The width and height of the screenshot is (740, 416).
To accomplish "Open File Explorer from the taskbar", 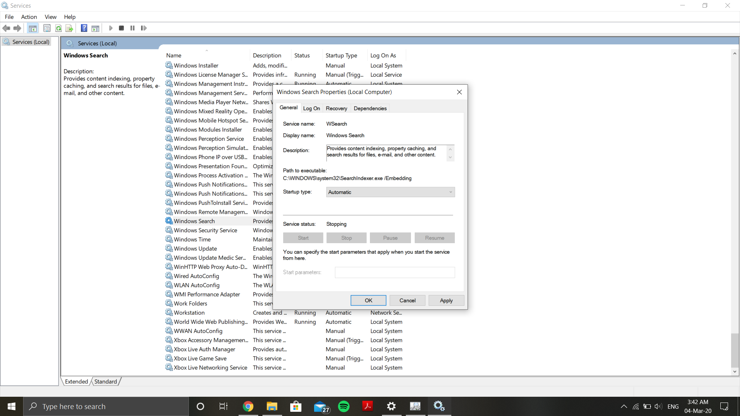I will [x=272, y=406].
